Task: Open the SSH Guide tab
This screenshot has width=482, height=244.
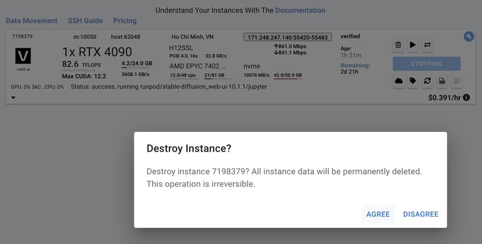Action: (85, 21)
